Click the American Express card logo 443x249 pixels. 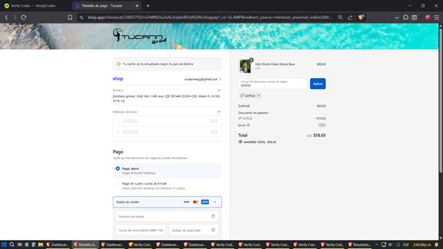[205, 202]
